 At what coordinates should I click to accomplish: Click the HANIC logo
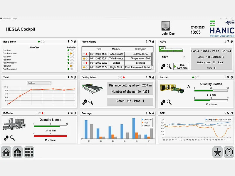222,29
